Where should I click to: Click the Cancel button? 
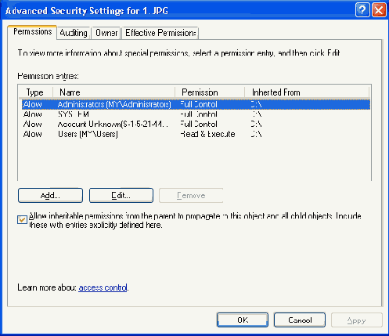click(300, 320)
